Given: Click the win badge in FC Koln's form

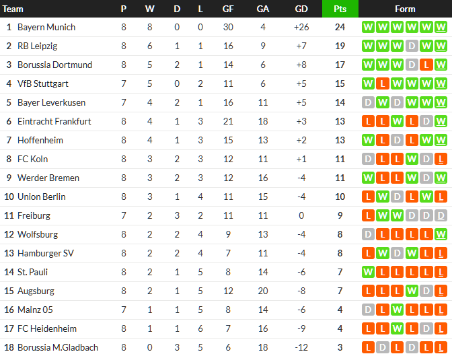Looking at the screenshot, I should point(412,160).
